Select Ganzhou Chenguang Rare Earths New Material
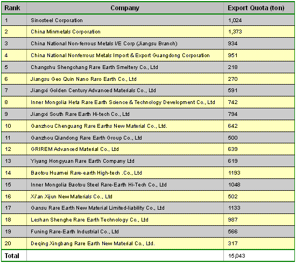296x263 pixels. (99, 126)
